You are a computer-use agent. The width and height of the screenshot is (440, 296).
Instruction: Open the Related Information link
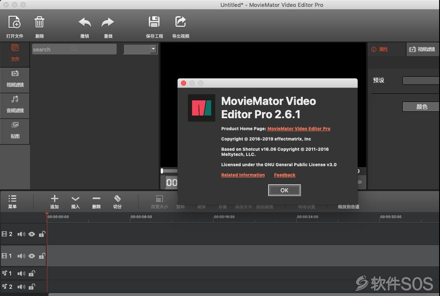click(243, 175)
